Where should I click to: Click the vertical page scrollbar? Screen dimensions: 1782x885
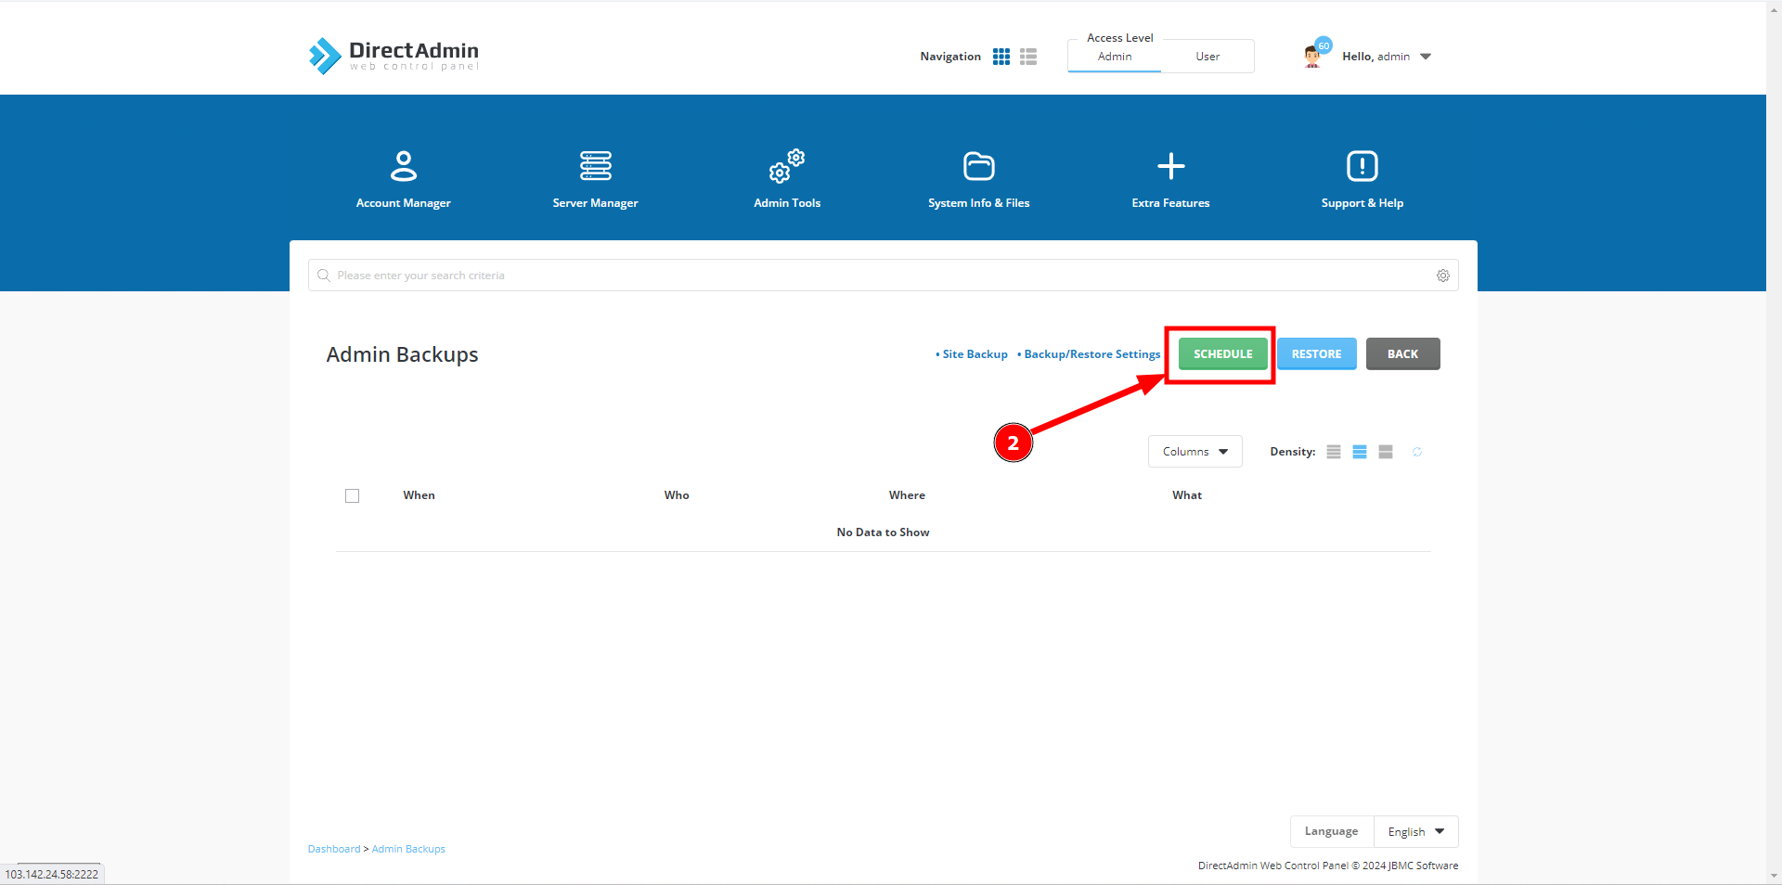coord(1774,442)
